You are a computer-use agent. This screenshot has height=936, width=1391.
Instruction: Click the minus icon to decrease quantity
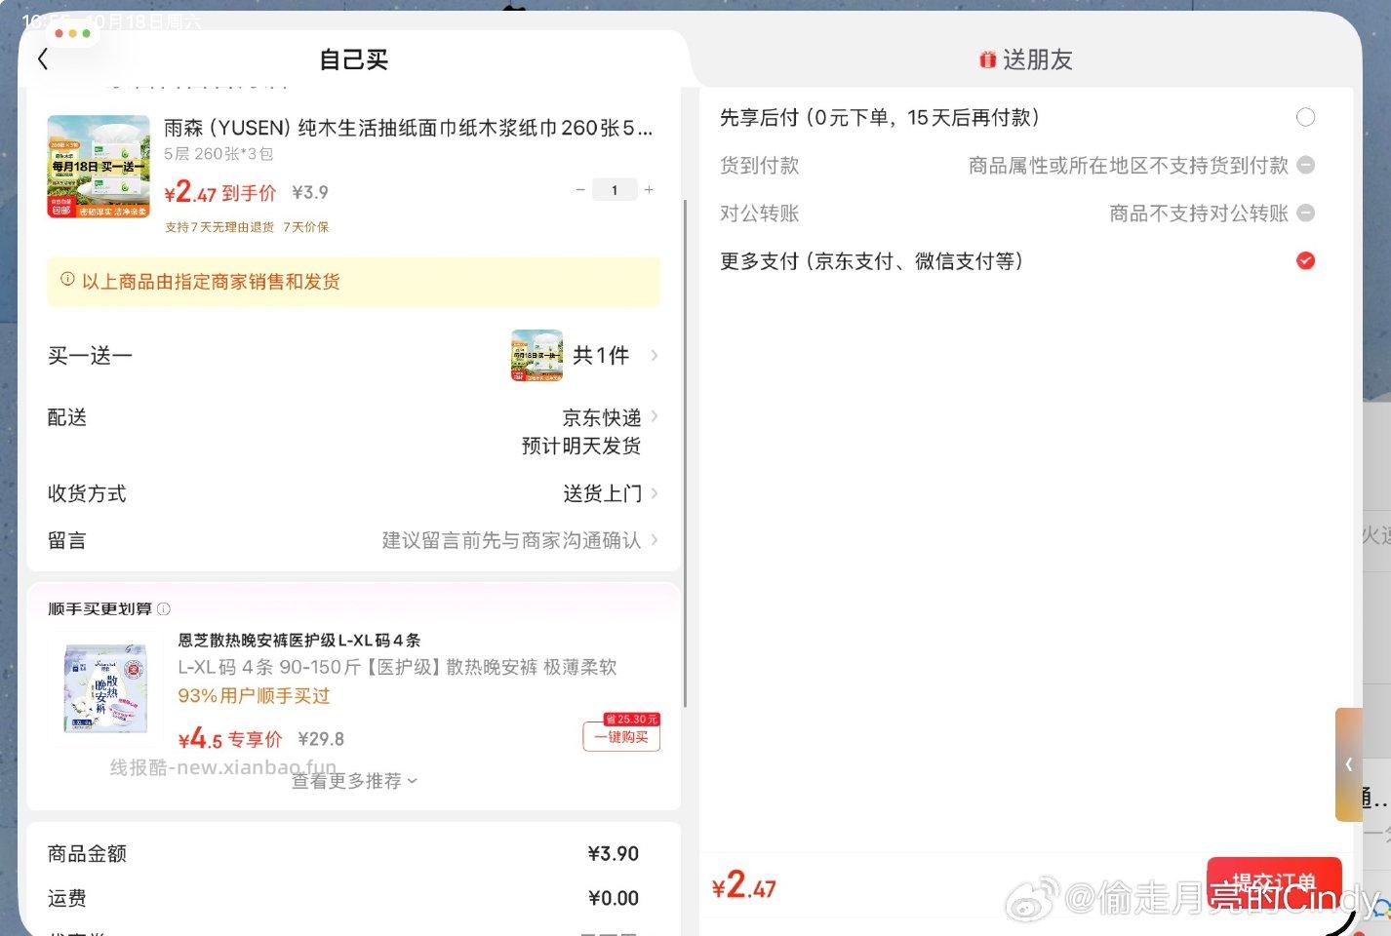[579, 189]
